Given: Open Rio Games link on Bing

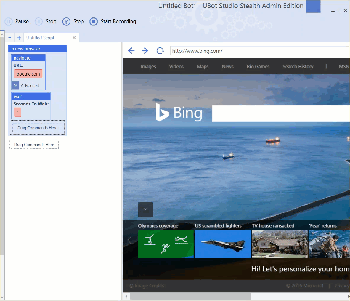Looking at the screenshot, I should coord(258,67).
